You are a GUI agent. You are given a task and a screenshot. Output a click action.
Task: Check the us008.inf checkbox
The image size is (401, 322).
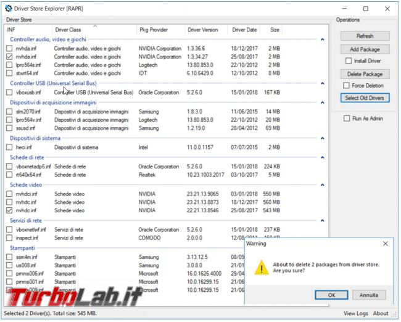(x=9, y=265)
